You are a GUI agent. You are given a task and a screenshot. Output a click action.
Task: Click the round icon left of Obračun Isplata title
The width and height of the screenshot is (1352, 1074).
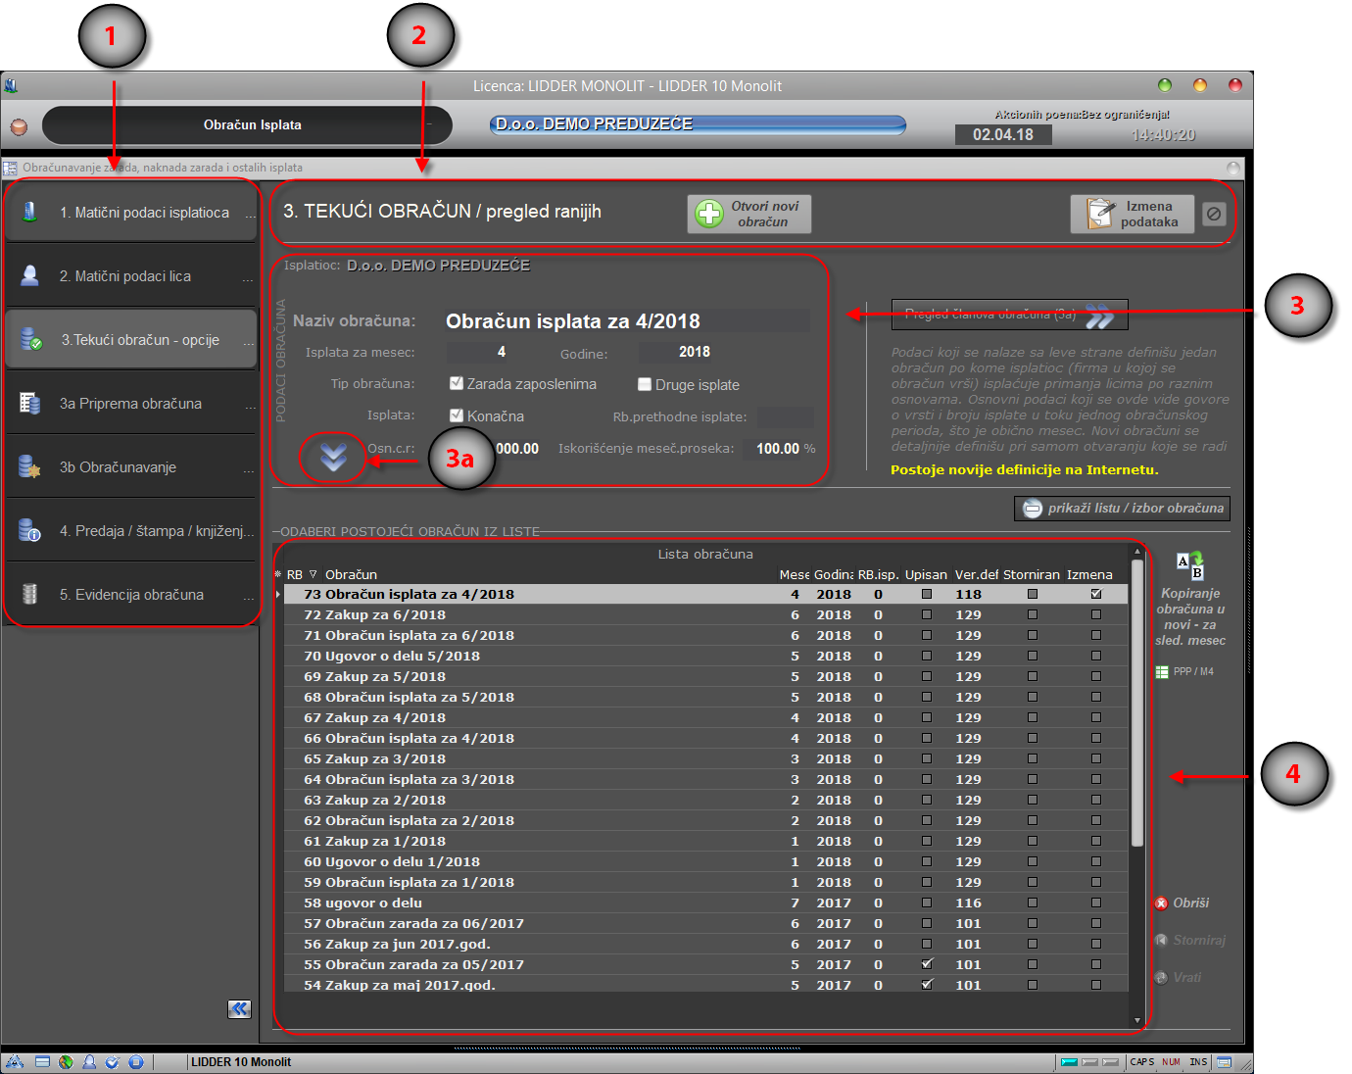point(19,126)
